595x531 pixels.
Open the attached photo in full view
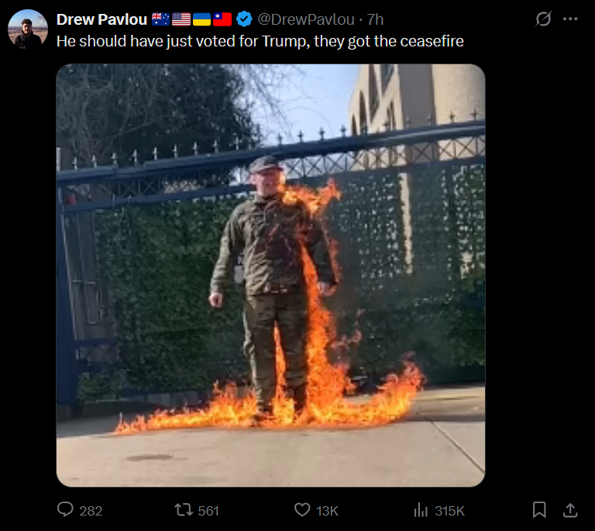(x=270, y=275)
